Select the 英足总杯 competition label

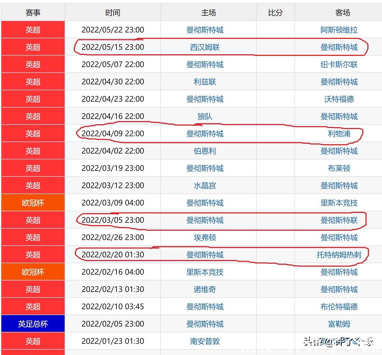(33, 324)
